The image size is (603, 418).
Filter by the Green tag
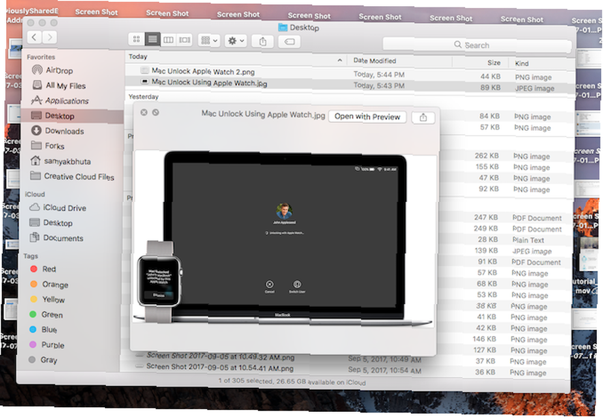point(51,315)
